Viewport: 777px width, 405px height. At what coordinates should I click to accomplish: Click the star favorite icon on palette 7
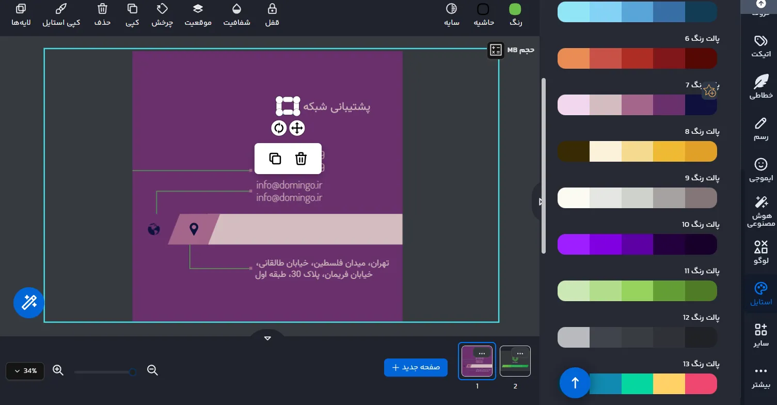[x=709, y=90]
